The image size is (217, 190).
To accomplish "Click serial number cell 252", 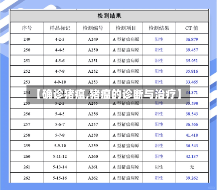I will (27, 71).
